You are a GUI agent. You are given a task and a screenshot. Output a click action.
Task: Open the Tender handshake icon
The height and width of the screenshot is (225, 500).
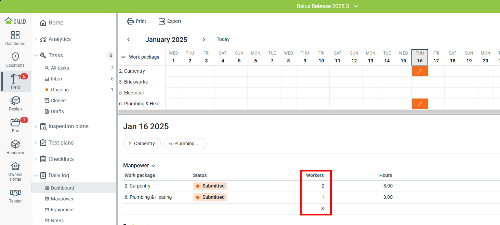tap(15, 193)
